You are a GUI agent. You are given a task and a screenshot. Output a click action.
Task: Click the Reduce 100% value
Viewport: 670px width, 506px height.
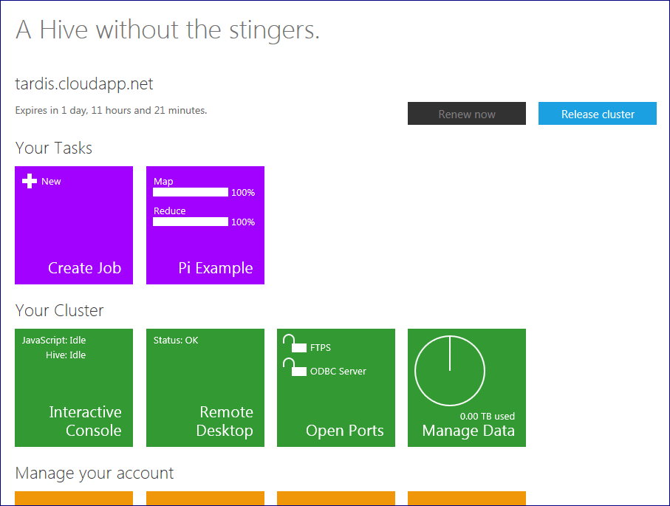pyautogui.click(x=243, y=222)
